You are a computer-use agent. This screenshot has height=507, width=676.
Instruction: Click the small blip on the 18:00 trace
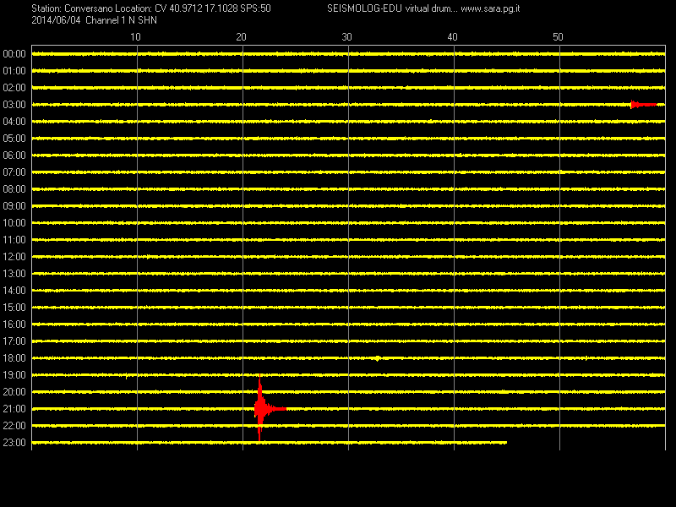pos(377,358)
